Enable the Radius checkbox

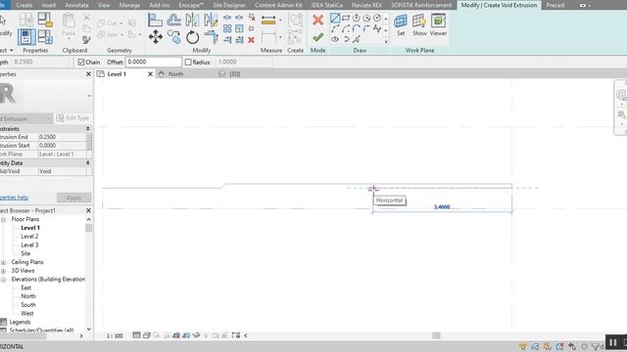tap(188, 62)
